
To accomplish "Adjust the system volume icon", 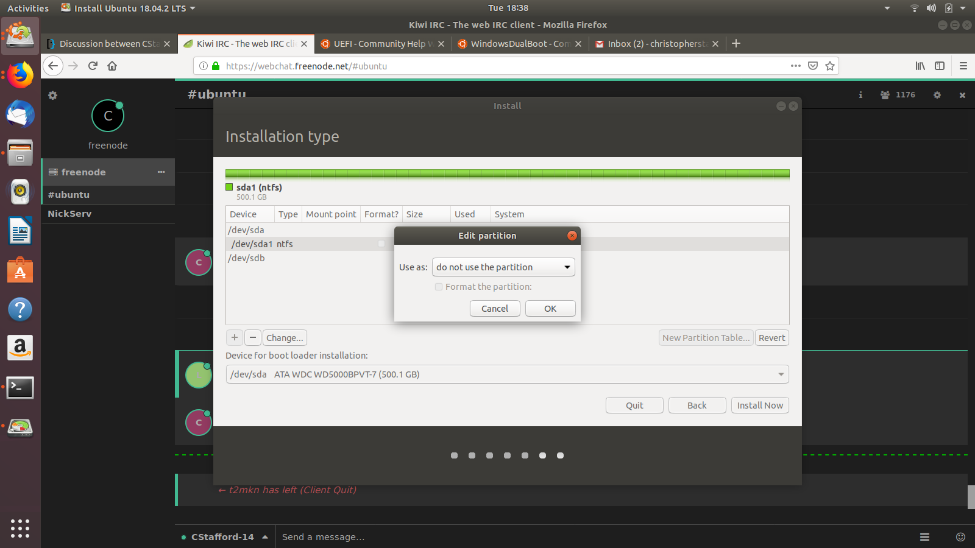I will tap(931, 8).
